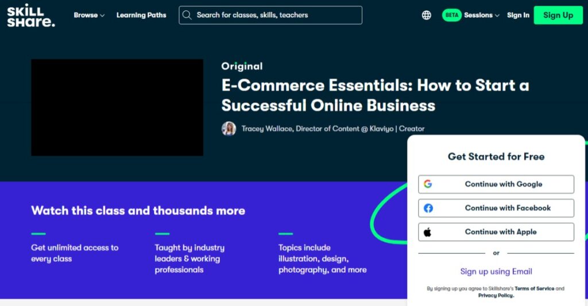Focus the class search input field

point(270,15)
